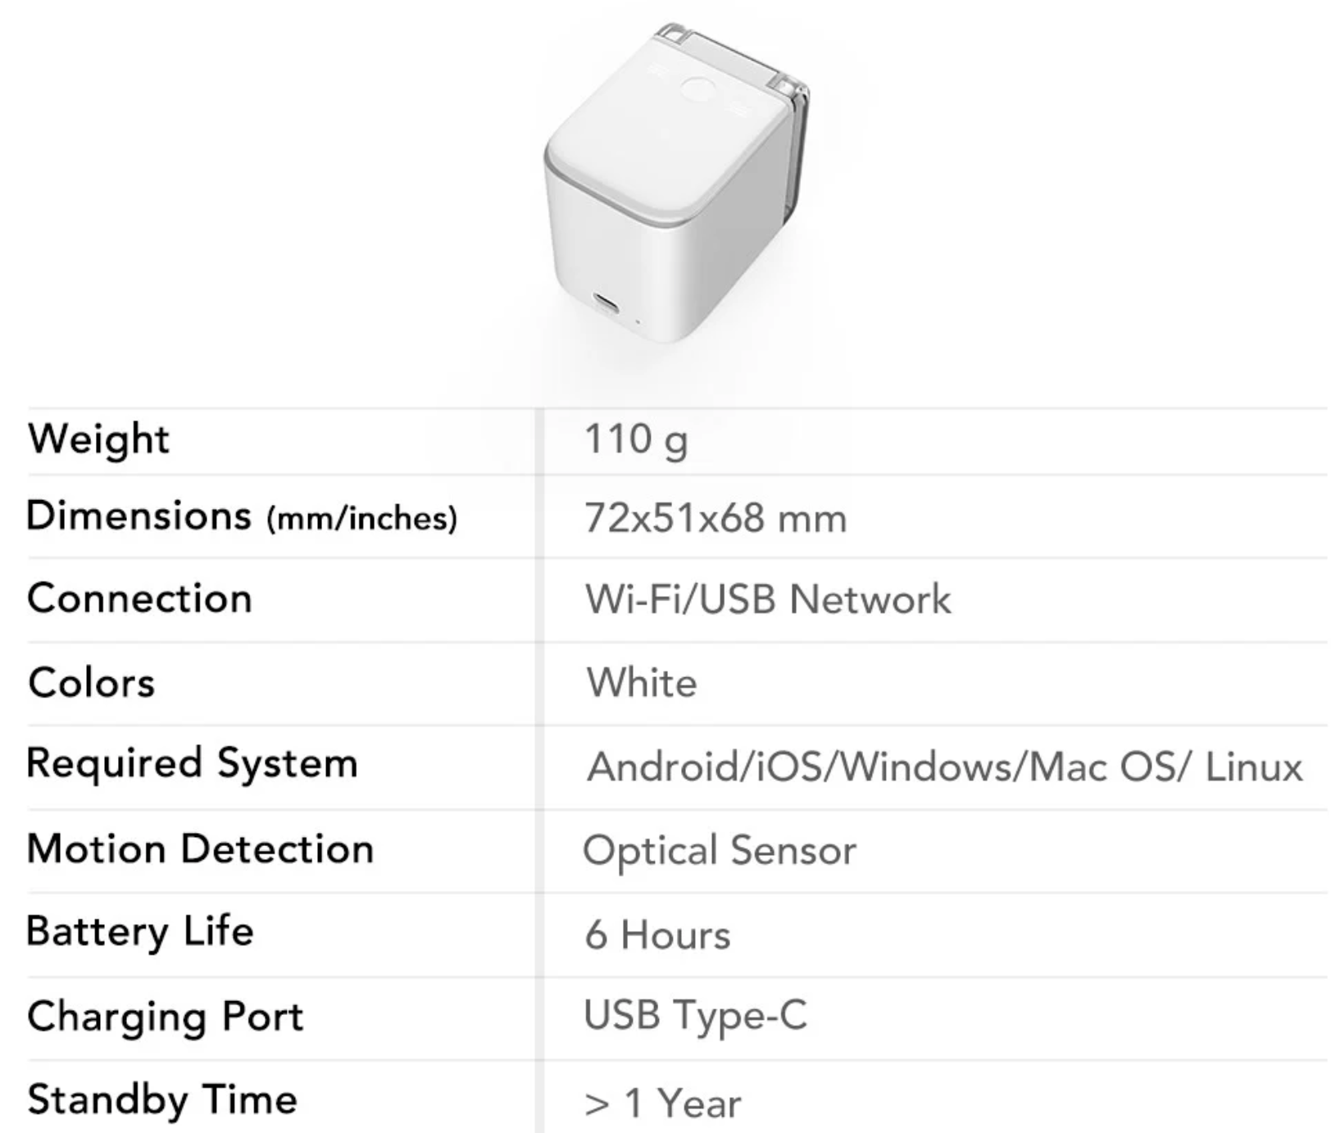Select the Optical Sensor value
The height and width of the screenshot is (1133, 1331).
click(x=719, y=850)
